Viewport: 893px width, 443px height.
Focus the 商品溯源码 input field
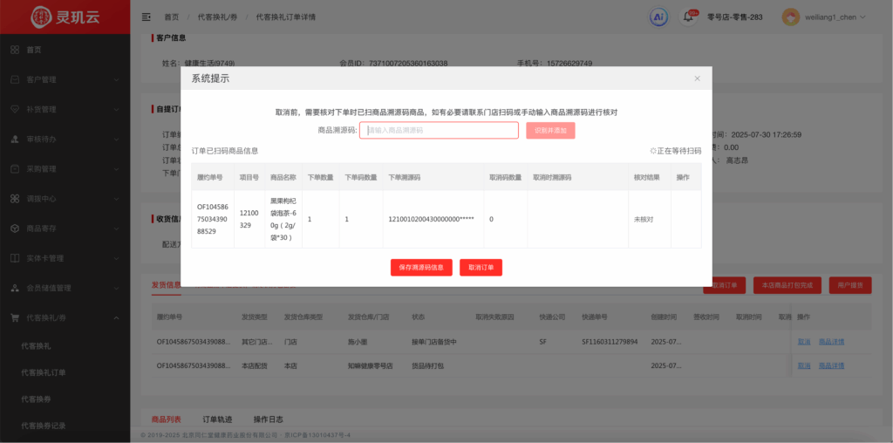[439, 130]
